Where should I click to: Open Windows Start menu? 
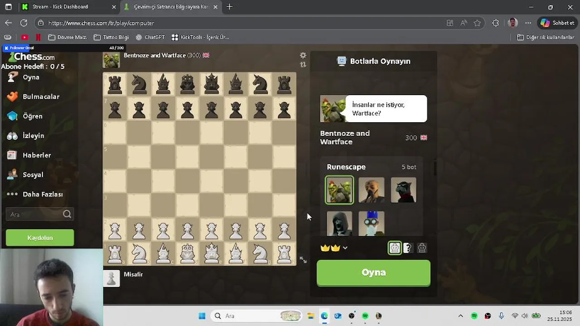click(202, 316)
